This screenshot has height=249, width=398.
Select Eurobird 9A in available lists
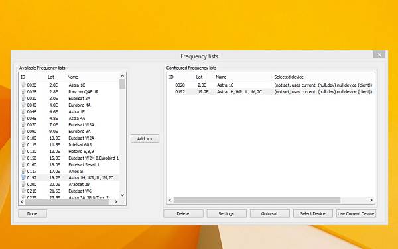(x=69, y=131)
